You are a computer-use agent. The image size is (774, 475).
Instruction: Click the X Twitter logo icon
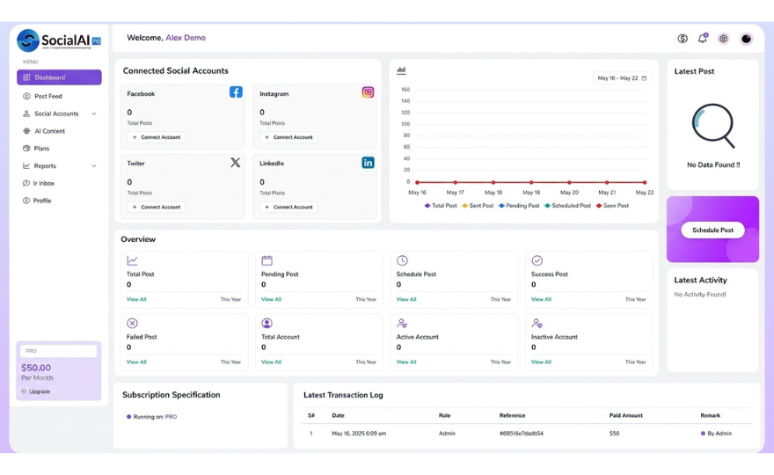(236, 163)
